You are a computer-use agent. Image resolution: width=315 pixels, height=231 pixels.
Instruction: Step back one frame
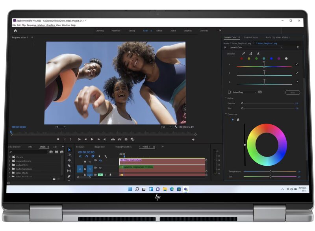85,139
